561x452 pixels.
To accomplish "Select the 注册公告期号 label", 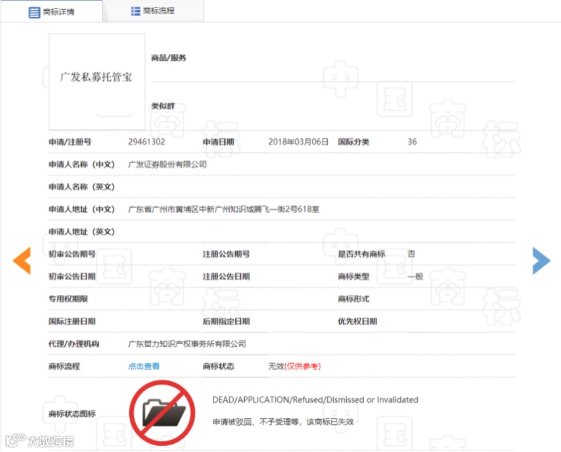I will pyautogui.click(x=226, y=254).
